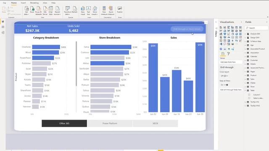Select the Donut chart visual
The height and width of the screenshot is (151, 269).
[237, 34]
